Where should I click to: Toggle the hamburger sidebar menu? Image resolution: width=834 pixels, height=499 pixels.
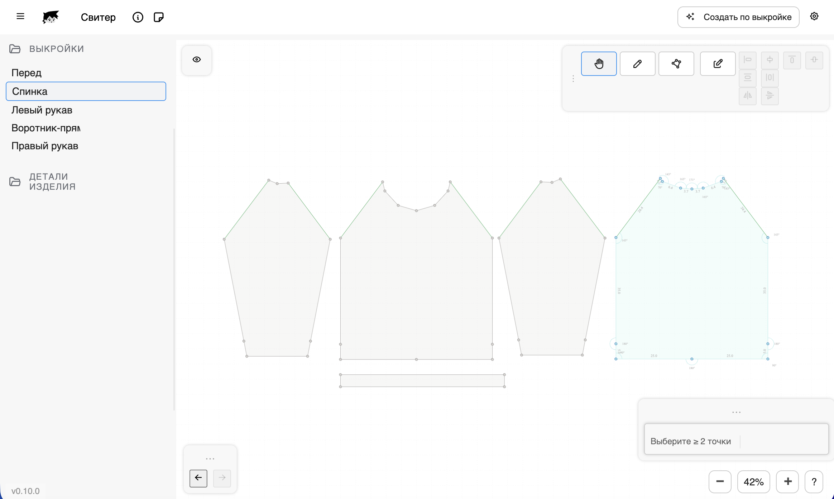(x=20, y=16)
